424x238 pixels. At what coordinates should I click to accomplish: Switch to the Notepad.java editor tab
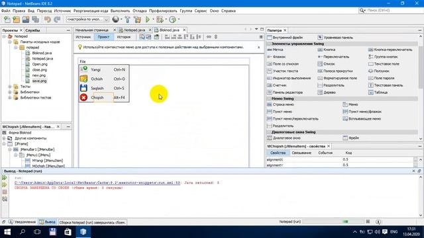[x=134, y=30]
